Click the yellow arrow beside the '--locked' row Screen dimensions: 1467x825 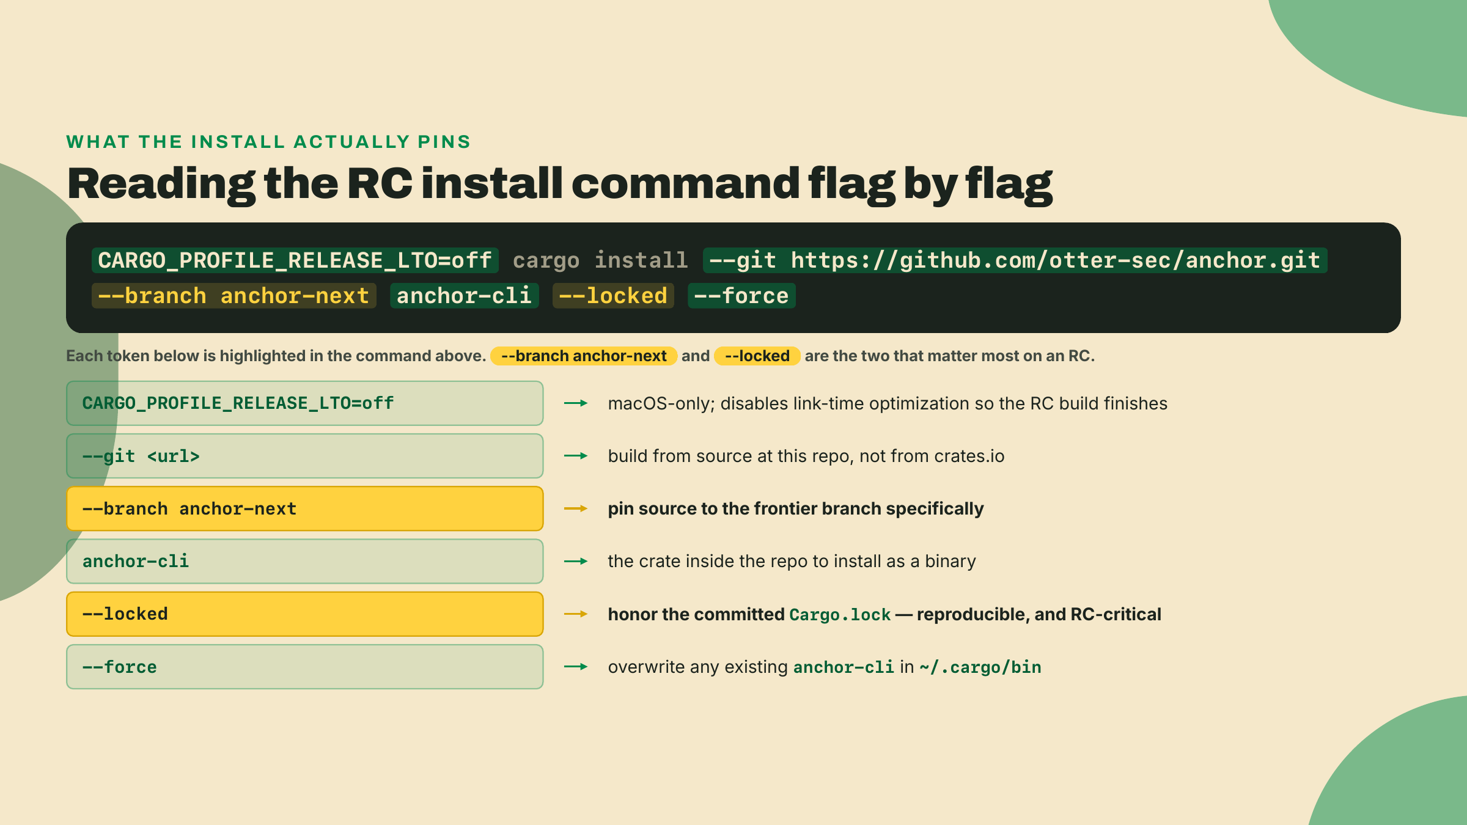(x=576, y=614)
